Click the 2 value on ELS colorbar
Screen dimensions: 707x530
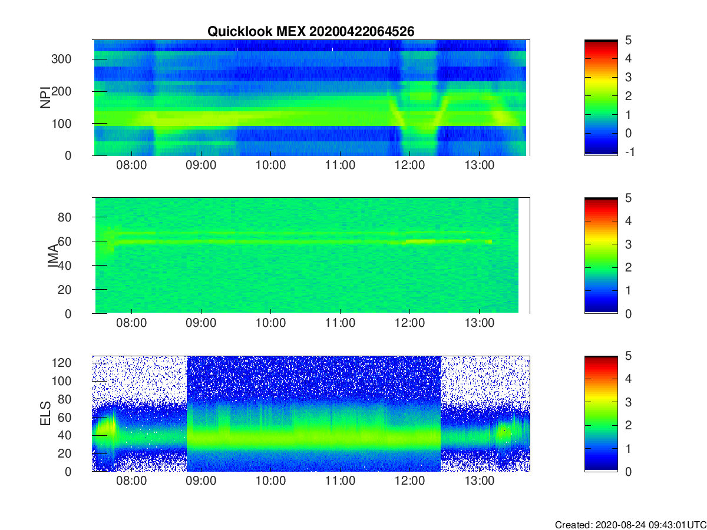(629, 425)
